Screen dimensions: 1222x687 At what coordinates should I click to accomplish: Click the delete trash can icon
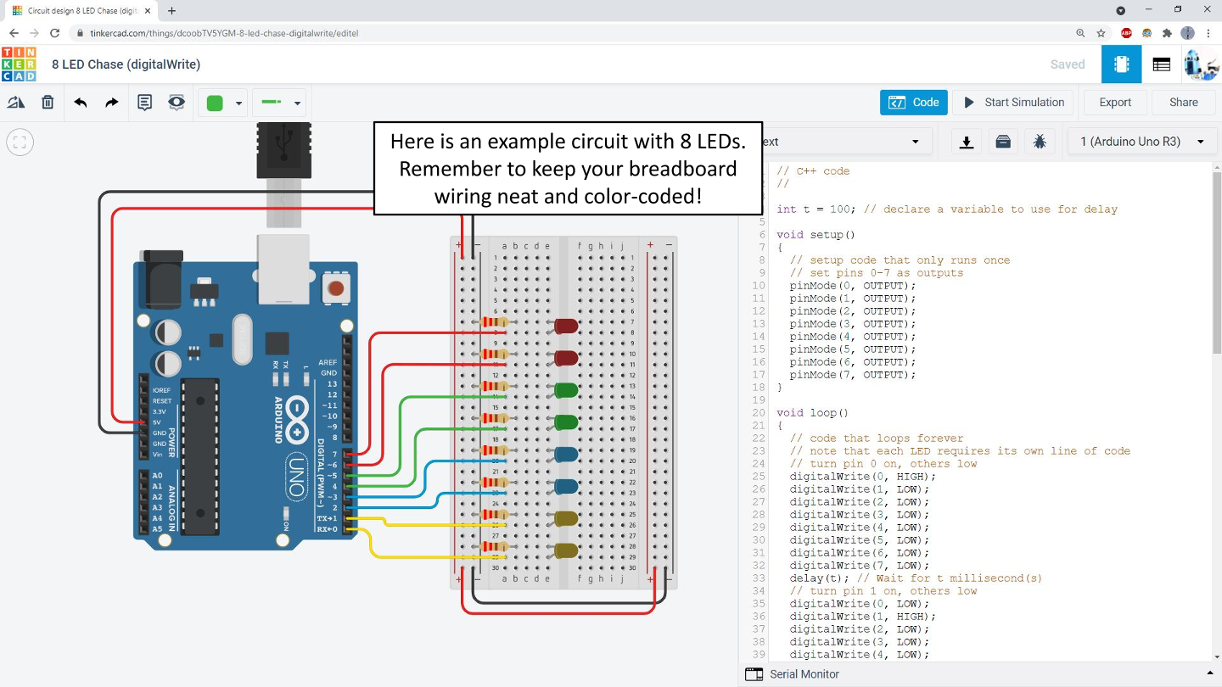[x=48, y=103]
